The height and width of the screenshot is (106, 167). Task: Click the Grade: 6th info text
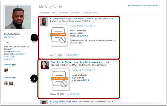8,49
